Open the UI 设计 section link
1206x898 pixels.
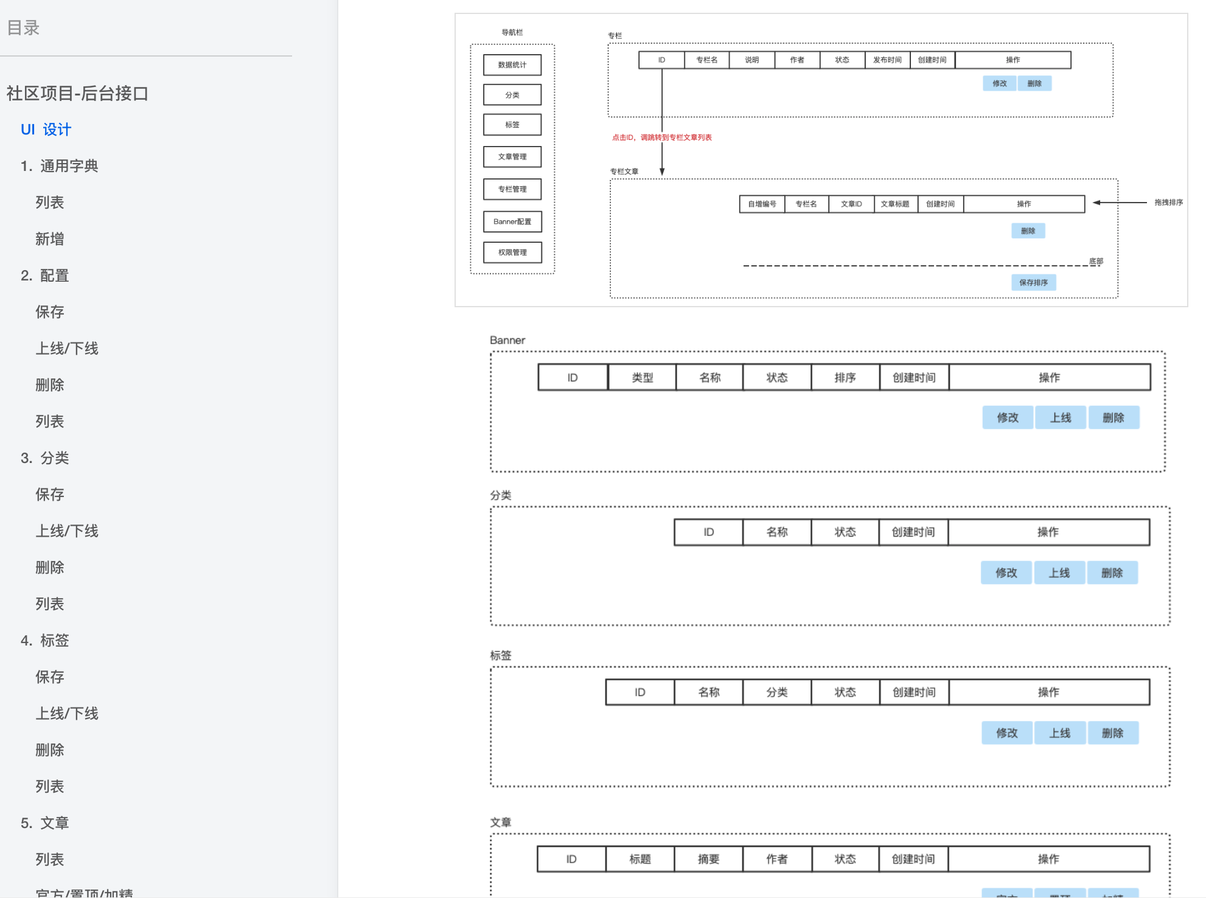click(46, 130)
